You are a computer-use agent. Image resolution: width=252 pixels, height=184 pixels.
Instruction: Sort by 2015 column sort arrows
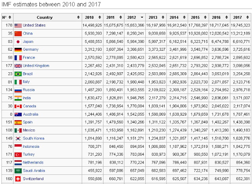point(205,17)
